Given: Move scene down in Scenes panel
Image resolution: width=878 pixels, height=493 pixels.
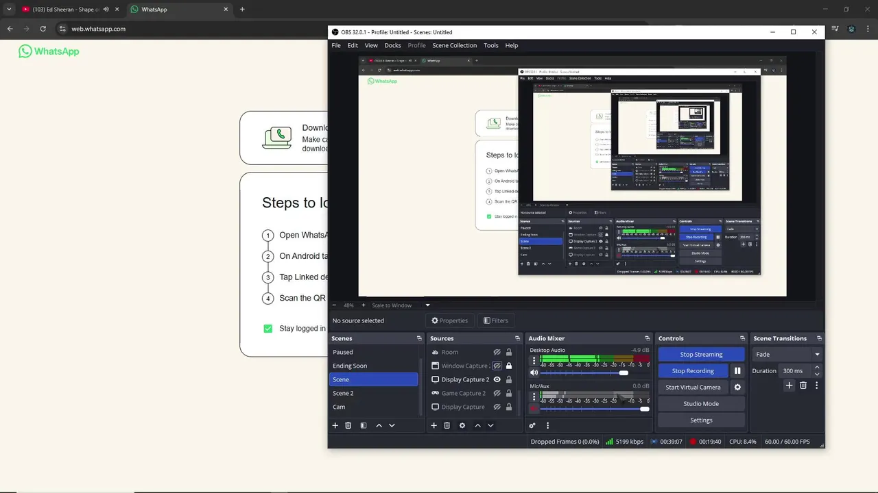Looking at the screenshot, I should [392, 425].
